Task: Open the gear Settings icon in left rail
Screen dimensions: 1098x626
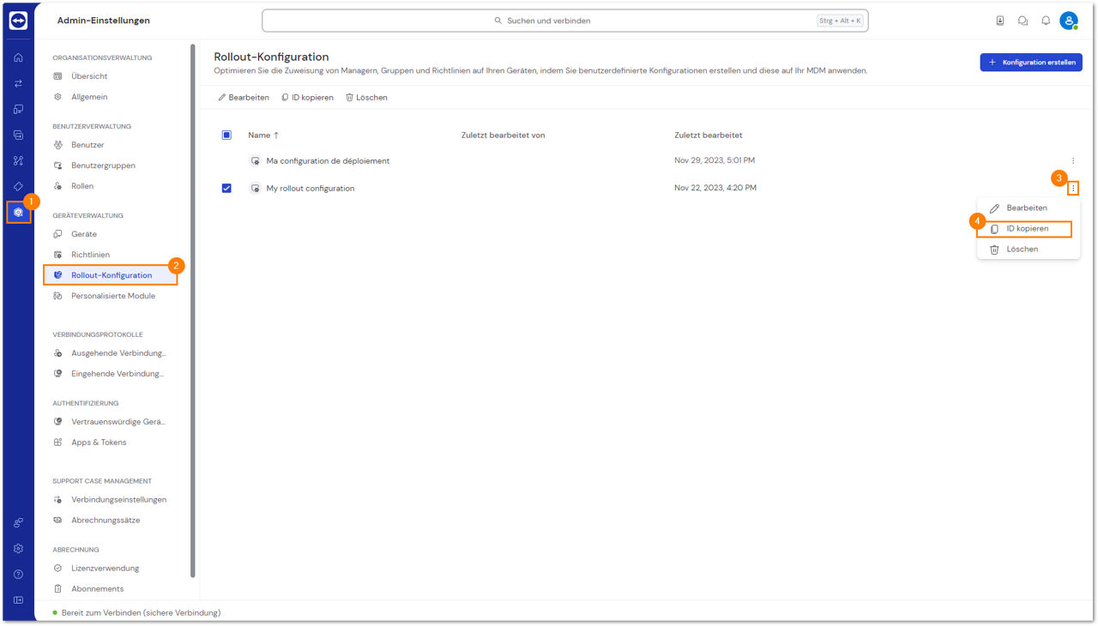Action: (18, 548)
